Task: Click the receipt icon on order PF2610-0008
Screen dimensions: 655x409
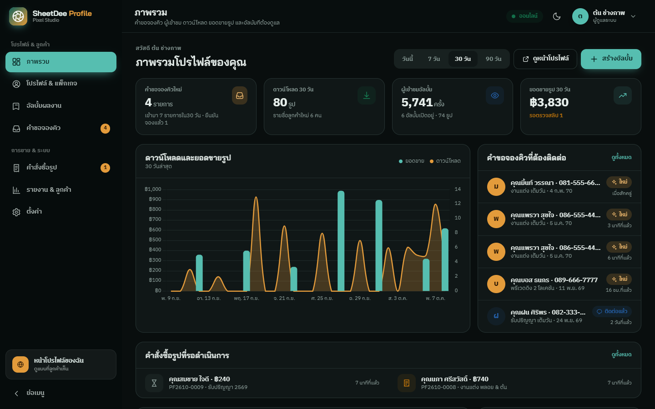Action: pyautogui.click(x=407, y=383)
